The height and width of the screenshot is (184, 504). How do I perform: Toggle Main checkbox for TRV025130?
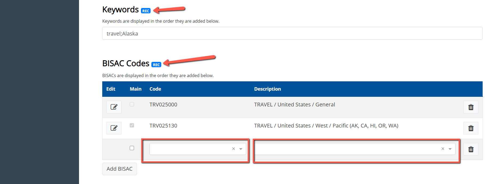(132, 125)
